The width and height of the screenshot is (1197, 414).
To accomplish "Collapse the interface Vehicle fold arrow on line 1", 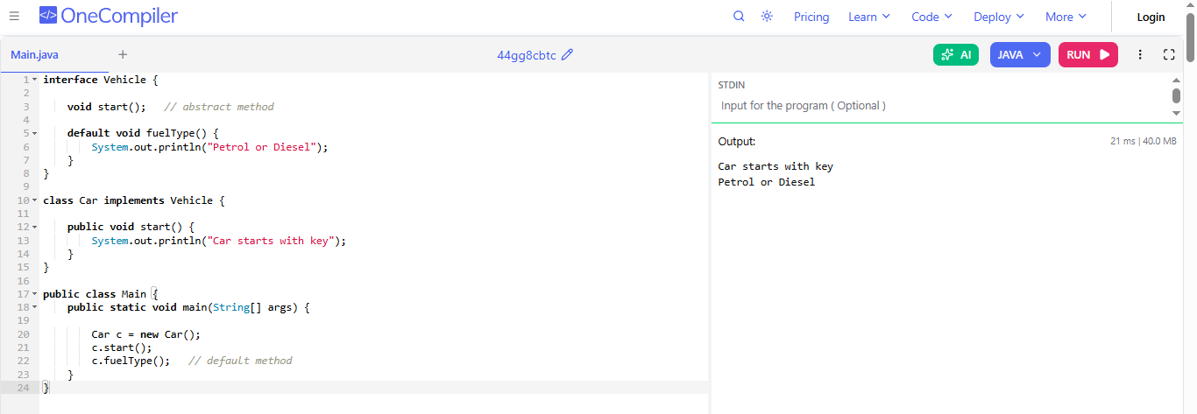I will click(x=34, y=80).
